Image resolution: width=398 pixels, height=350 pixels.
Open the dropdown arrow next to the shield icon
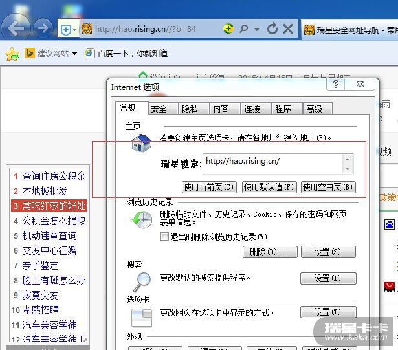(x=74, y=30)
